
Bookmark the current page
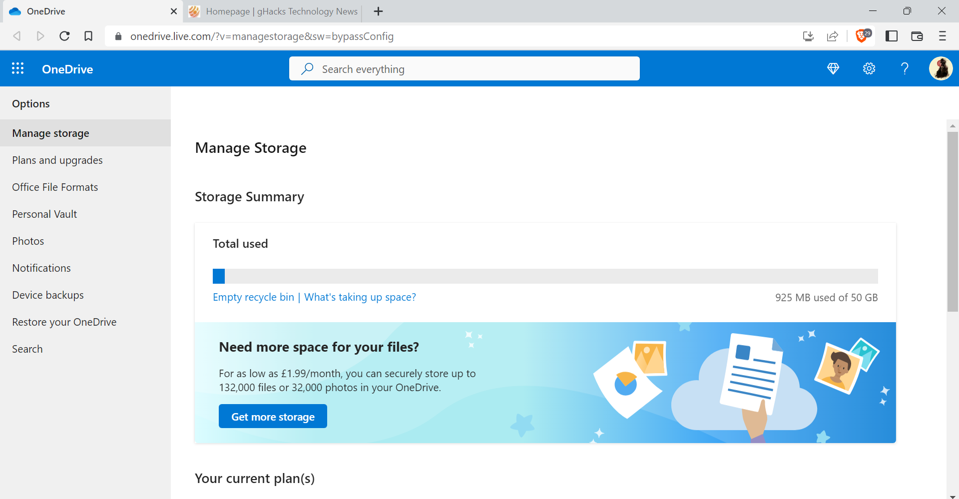(x=88, y=36)
